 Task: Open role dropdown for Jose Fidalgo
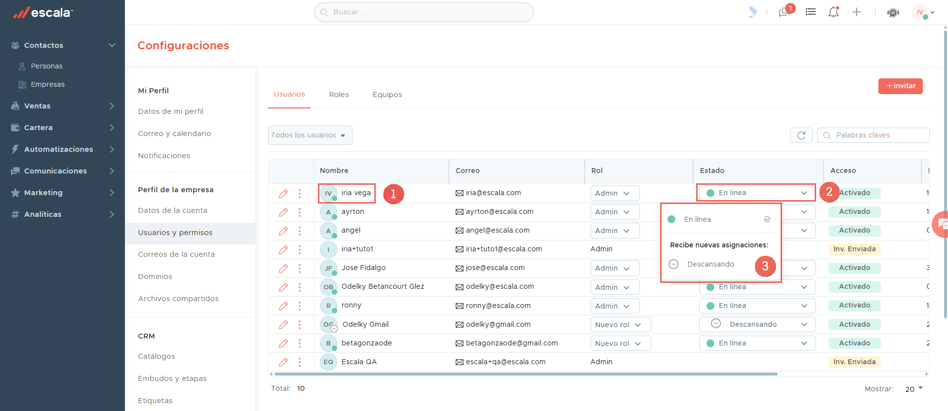(615, 268)
